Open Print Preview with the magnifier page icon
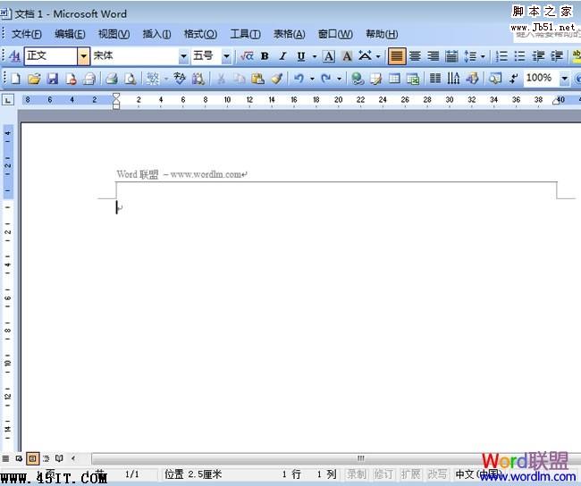 pyautogui.click(x=130, y=78)
